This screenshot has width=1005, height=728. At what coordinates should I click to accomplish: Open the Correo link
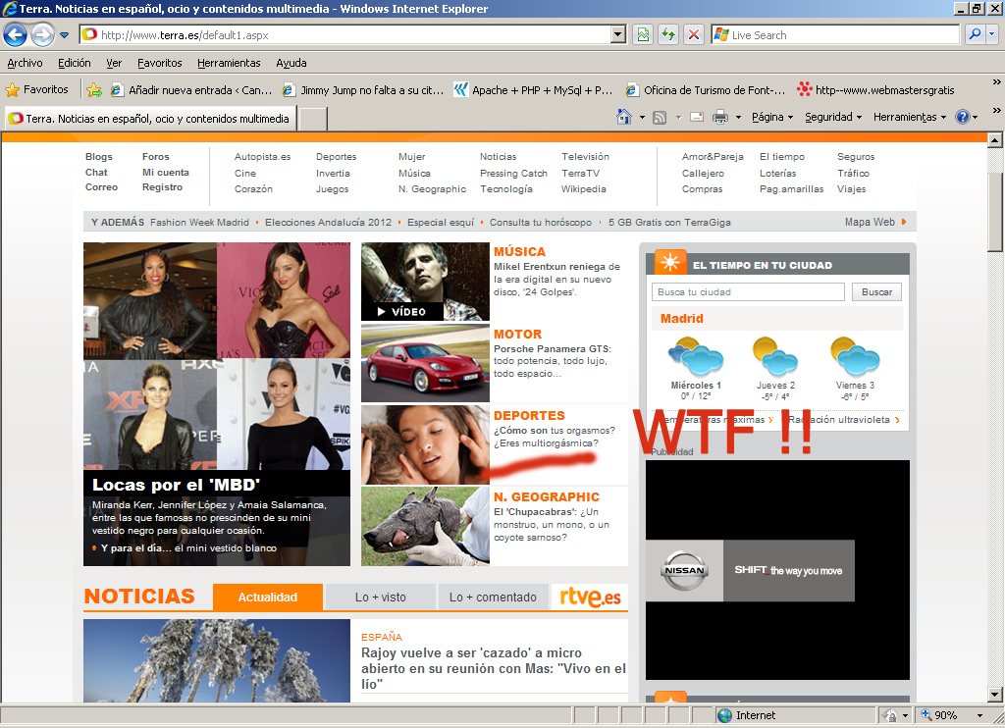coord(101,187)
